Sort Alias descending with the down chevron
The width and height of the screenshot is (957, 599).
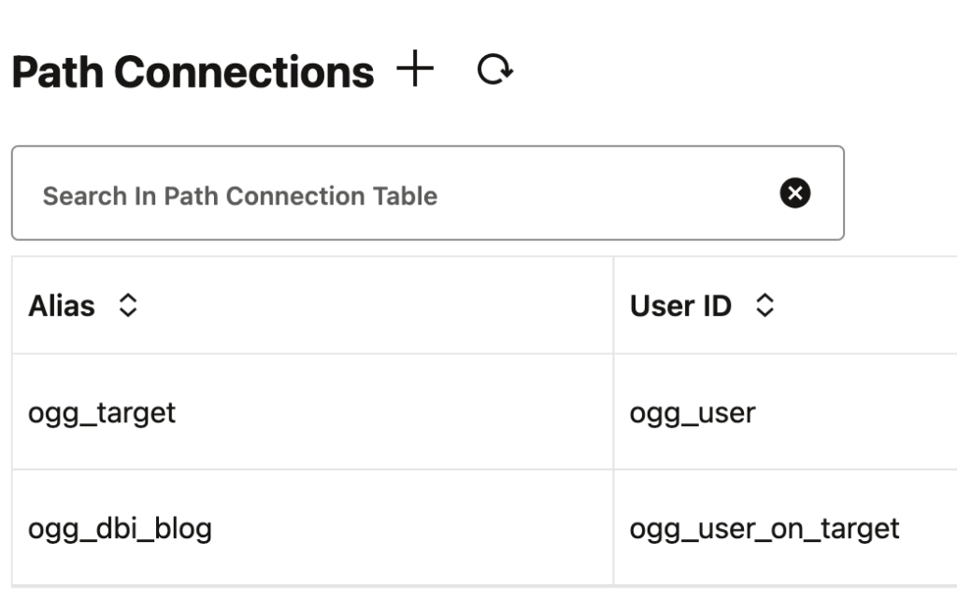tap(127, 312)
